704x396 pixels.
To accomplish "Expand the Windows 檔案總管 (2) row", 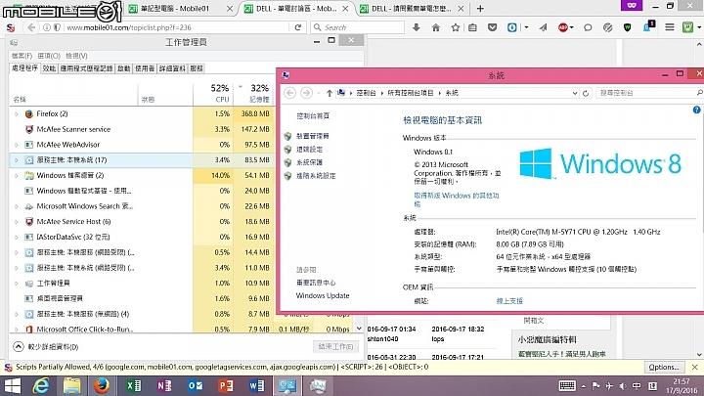I will [x=17, y=175].
